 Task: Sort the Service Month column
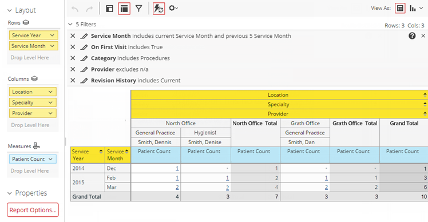pyautogui.click(x=126, y=152)
